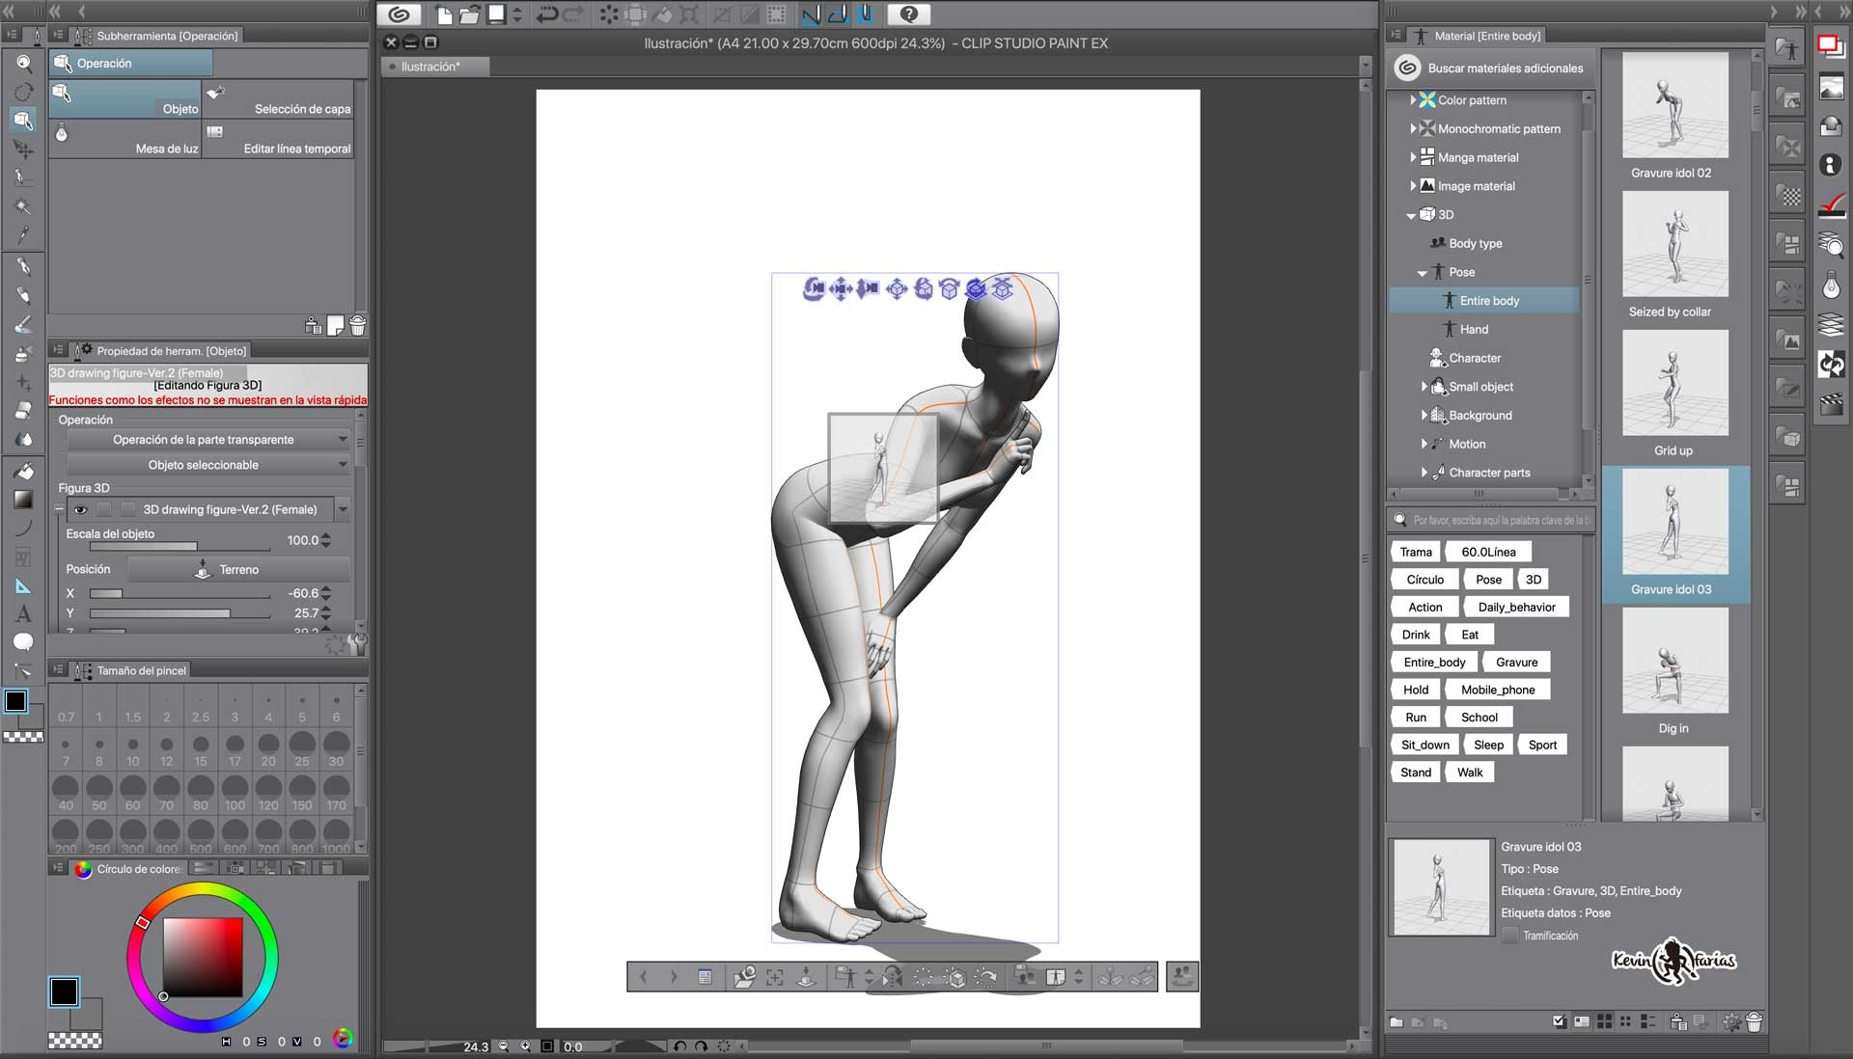Click the Undo arrow in command bar

click(x=547, y=14)
